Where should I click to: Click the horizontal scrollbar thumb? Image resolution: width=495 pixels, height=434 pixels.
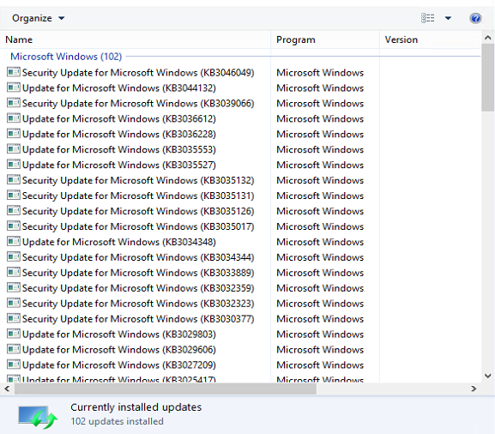[166, 389]
